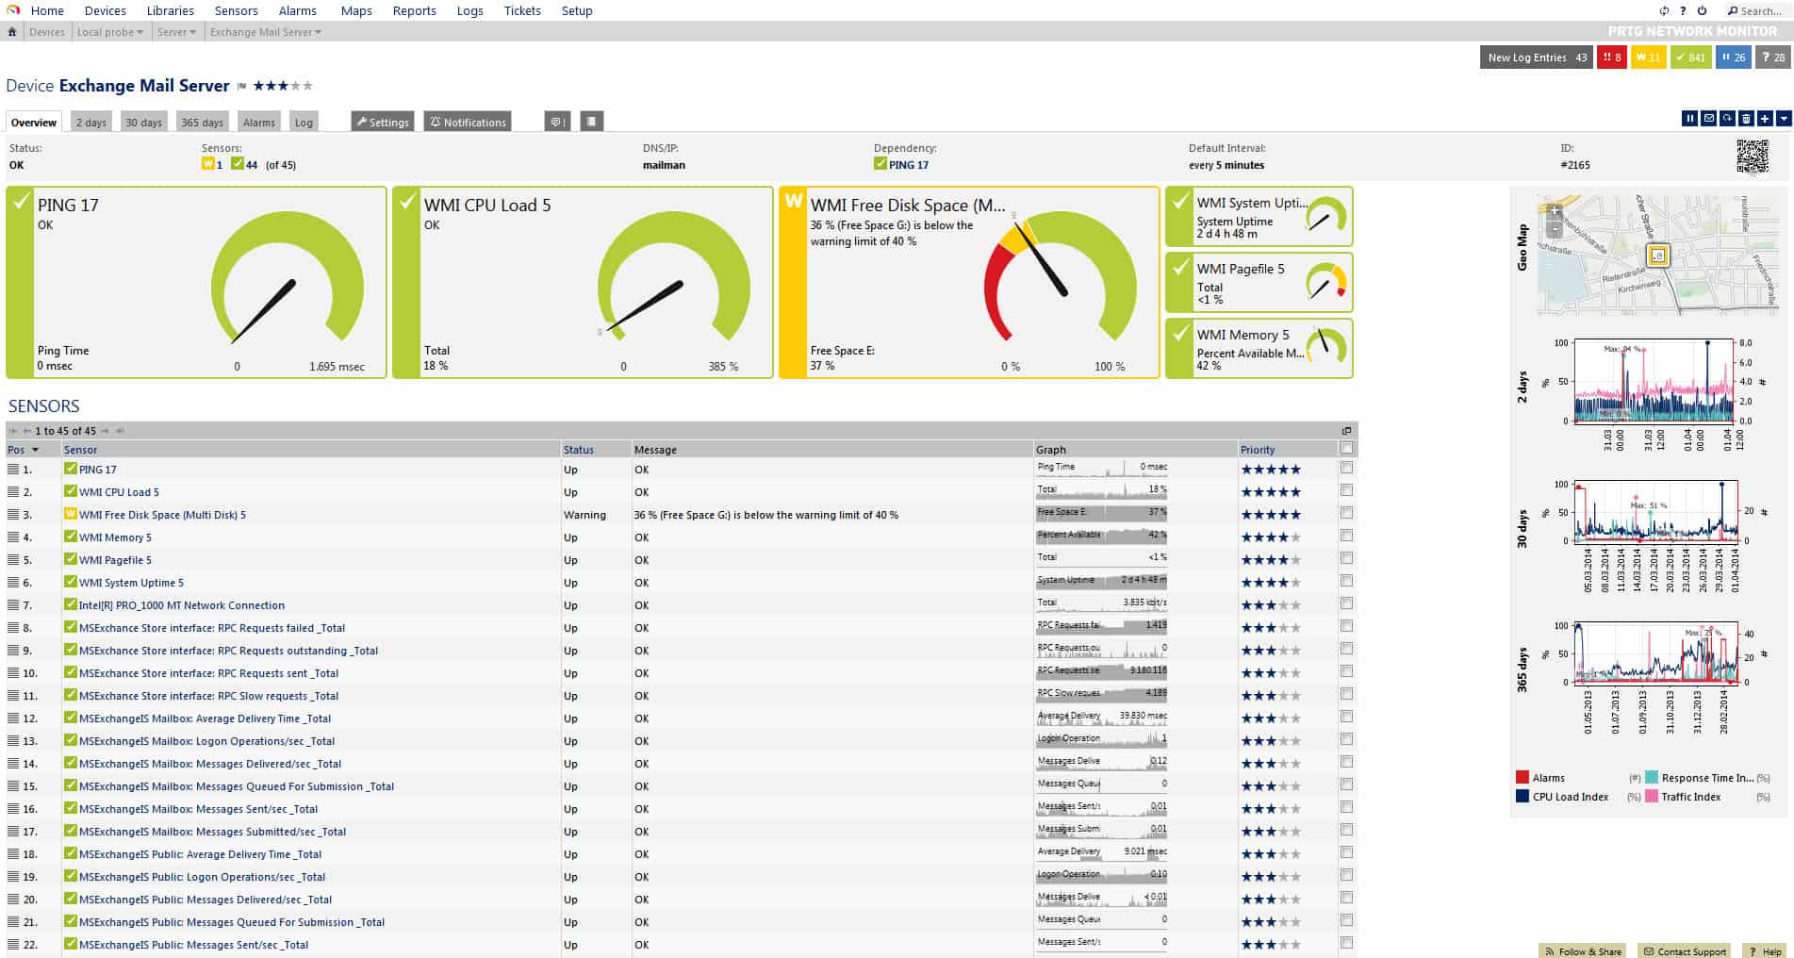Tick the checkbox for PING 17 row

tap(1346, 468)
